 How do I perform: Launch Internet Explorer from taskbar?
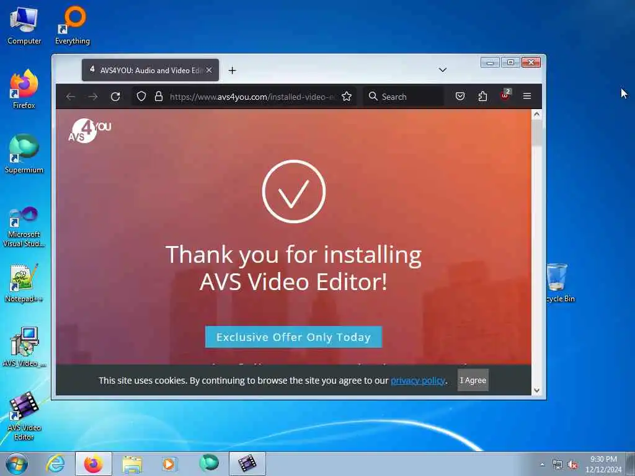pos(55,464)
